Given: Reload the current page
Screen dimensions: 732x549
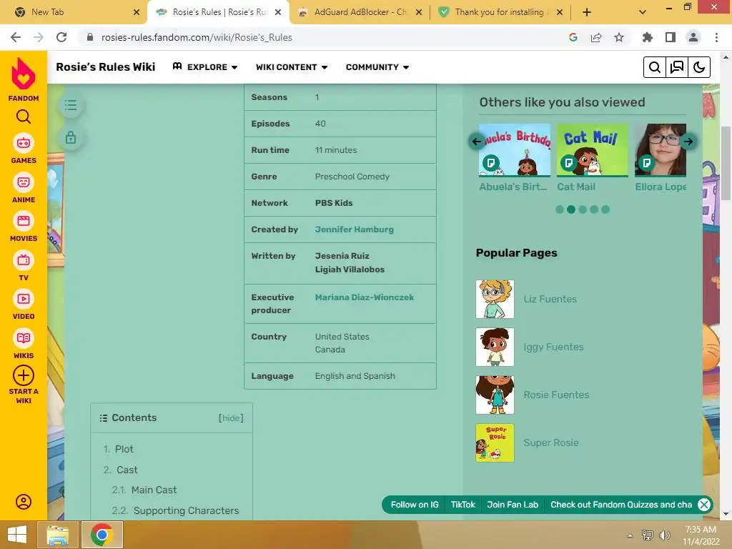Looking at the screenshot, I should 61,37.
